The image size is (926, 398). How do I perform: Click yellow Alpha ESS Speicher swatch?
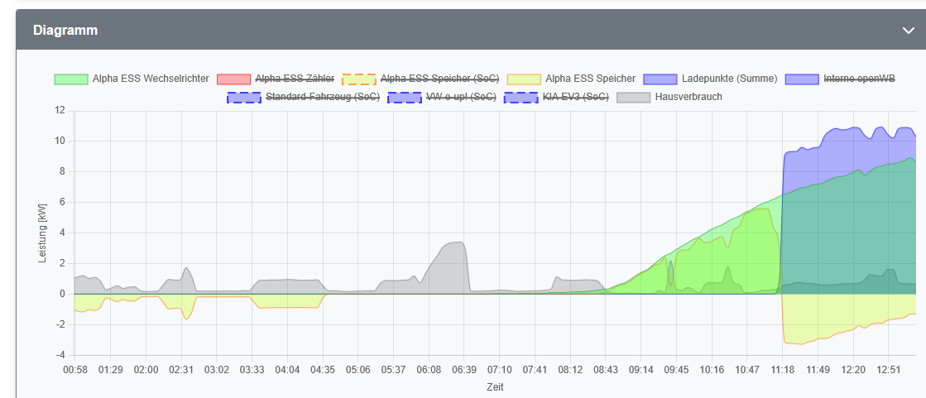coord(525,79)
